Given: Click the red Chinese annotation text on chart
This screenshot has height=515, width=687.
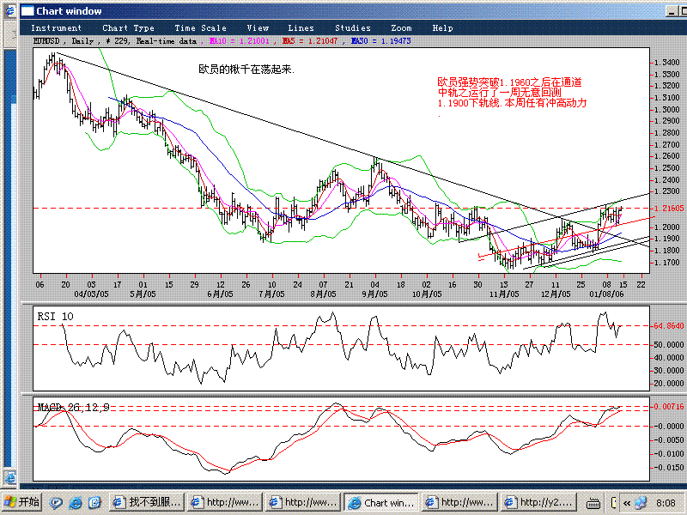Looking at the screenshot, I should (512, 93).
